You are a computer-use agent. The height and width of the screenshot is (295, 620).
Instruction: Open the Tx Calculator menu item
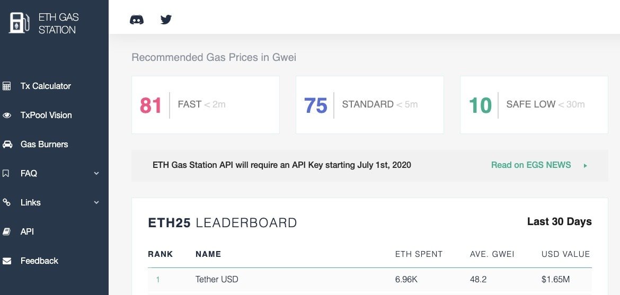pos(46,86)
